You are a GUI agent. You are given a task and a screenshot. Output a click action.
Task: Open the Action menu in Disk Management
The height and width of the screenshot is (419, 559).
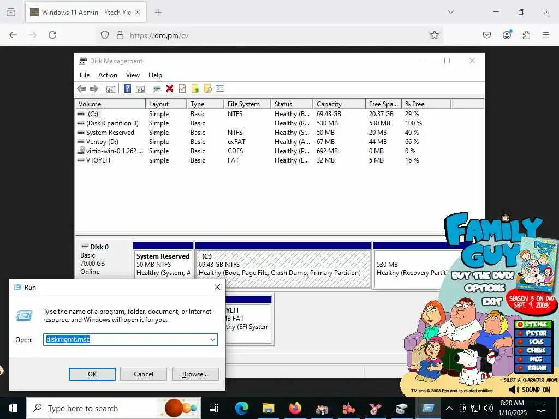point(108,75)
